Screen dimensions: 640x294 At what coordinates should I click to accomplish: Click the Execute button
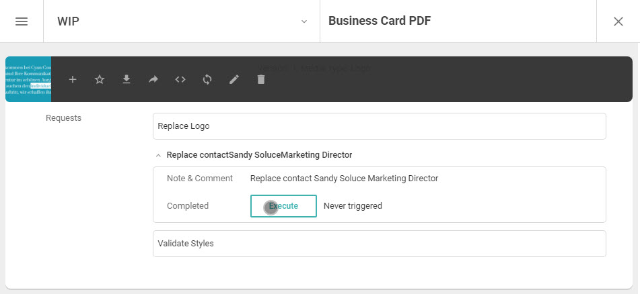283,206
